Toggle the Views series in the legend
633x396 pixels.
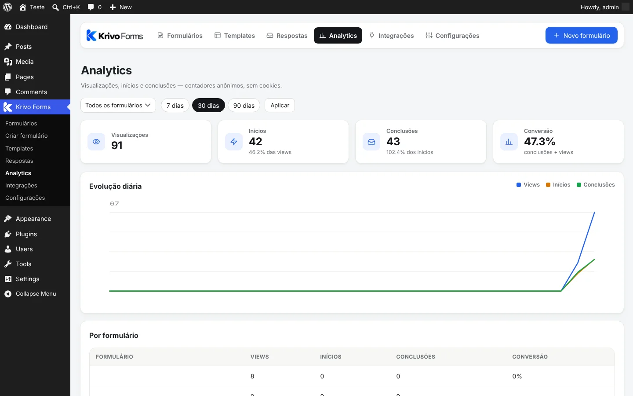pyautogui.click(x=528, y=185)
